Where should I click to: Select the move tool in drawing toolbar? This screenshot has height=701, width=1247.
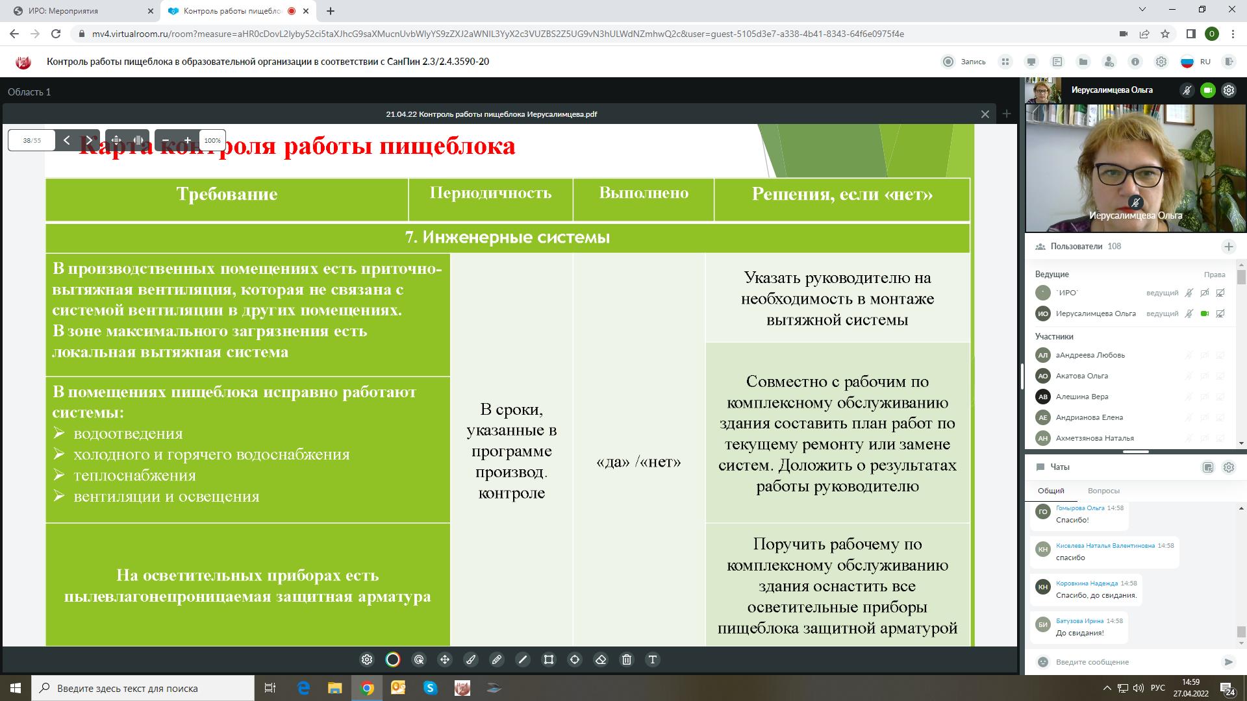point(445,659)
